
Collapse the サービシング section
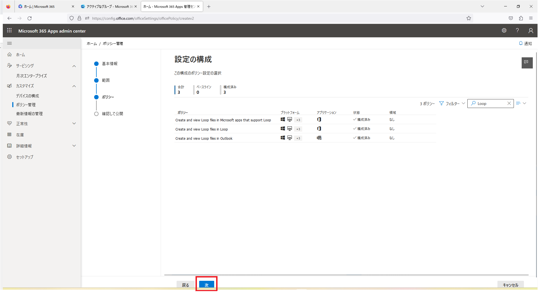[74, 66]
